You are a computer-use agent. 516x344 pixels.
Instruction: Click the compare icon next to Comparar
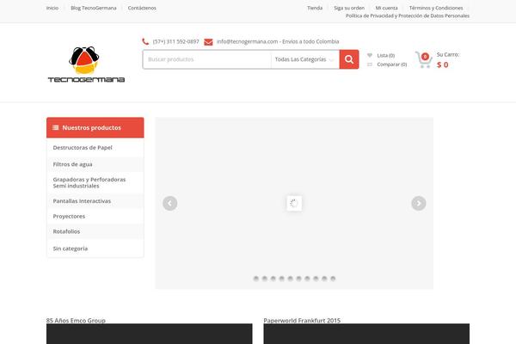tap(370, 64)
